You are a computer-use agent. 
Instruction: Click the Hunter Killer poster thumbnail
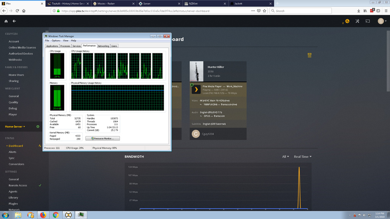(196, 71)
